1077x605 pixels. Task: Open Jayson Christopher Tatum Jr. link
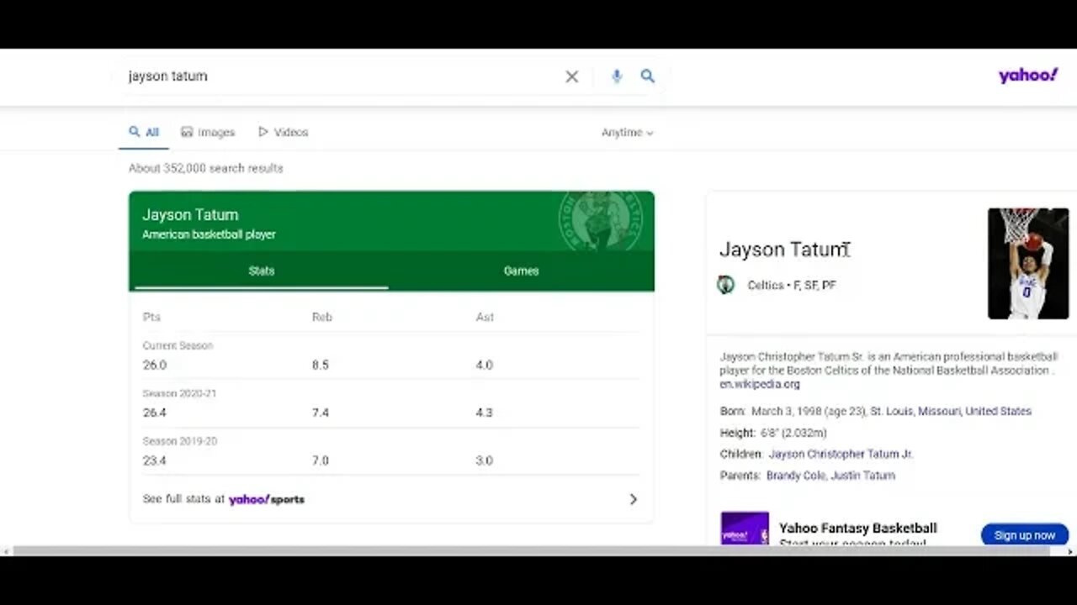pyautogui.click(x=841, y=454)
